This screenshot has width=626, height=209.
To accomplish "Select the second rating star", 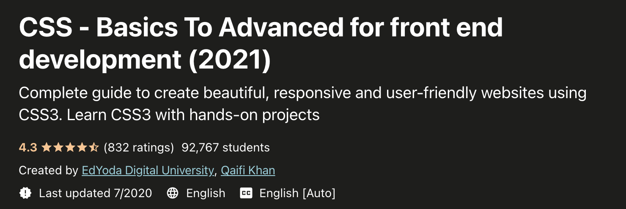I will [58, 147].
